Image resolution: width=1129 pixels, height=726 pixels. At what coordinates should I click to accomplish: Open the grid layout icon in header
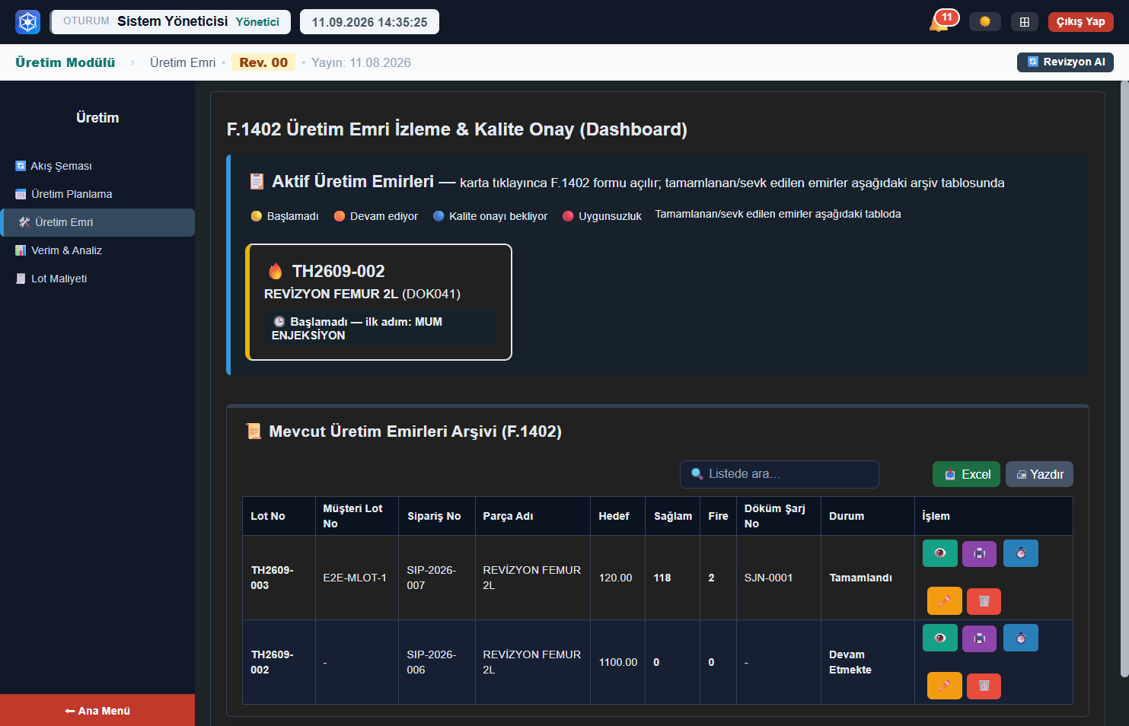click(1025, 21)
